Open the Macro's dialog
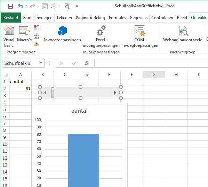208x187 pixels. [24, 34]
